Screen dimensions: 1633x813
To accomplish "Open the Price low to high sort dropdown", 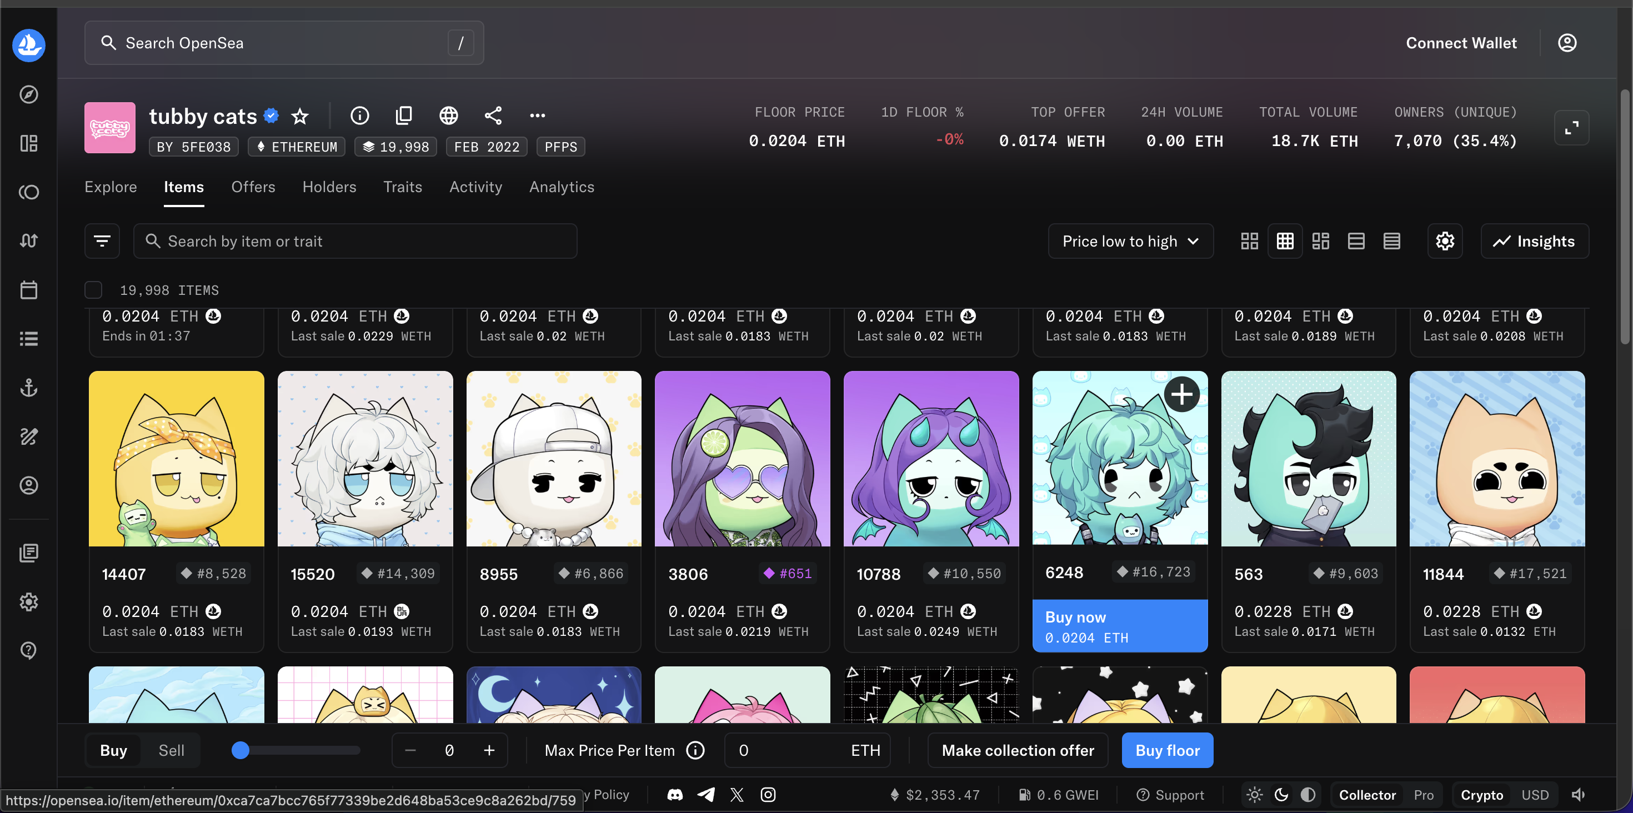I will click(1130, 241).
